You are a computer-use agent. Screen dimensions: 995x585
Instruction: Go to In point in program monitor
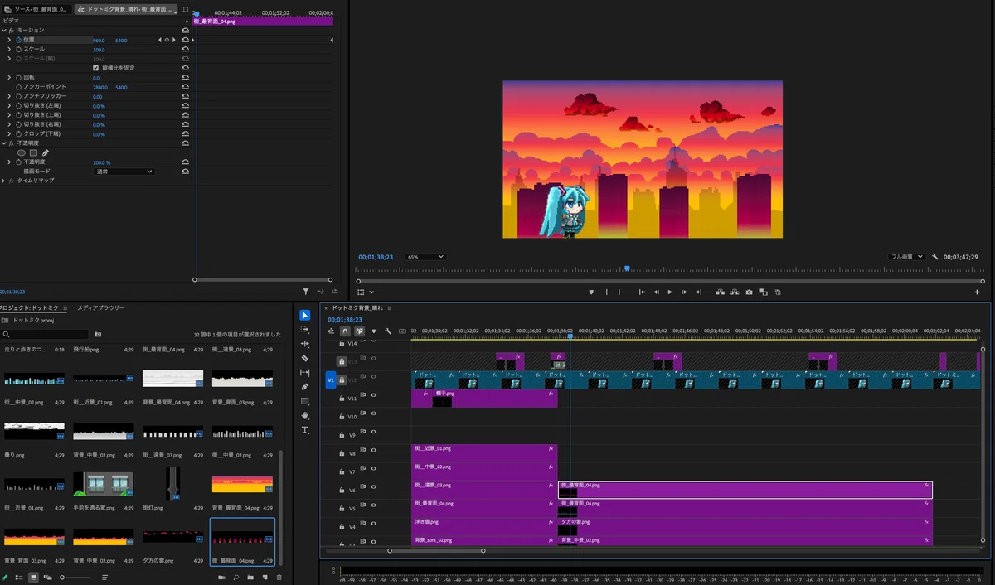[641, 292]
